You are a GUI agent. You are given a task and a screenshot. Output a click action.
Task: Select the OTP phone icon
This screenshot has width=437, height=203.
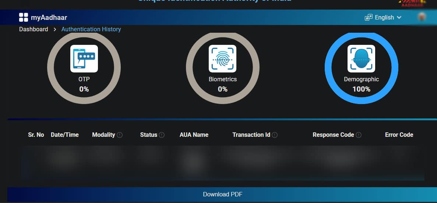(84, 58)
